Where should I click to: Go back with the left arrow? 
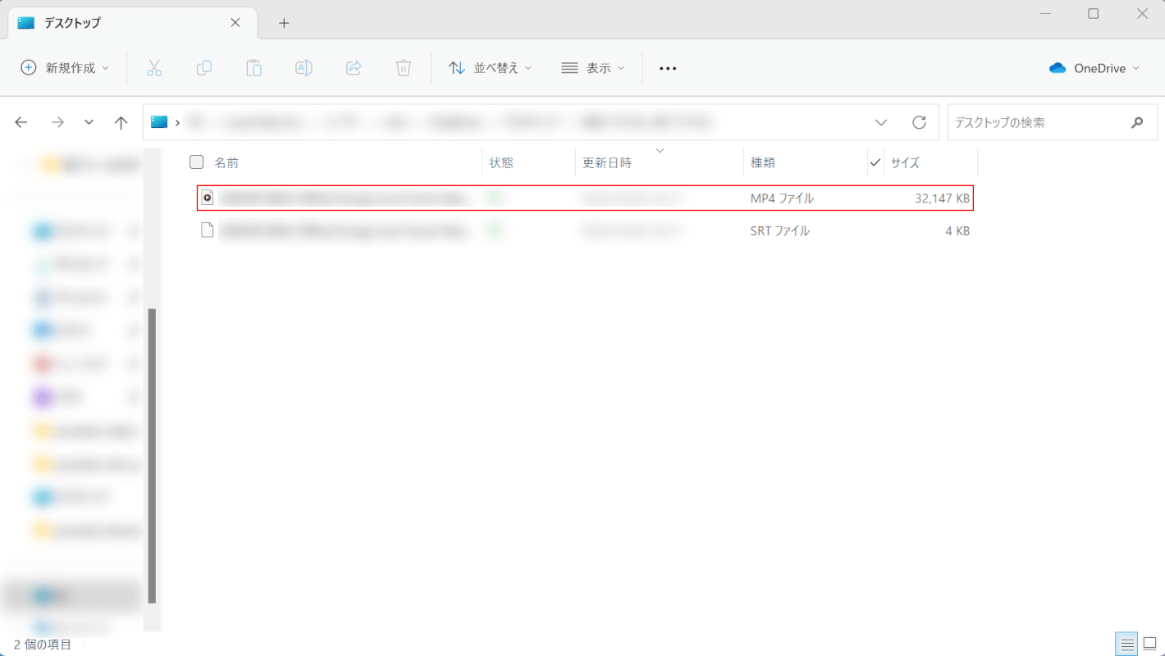(21, 122)
